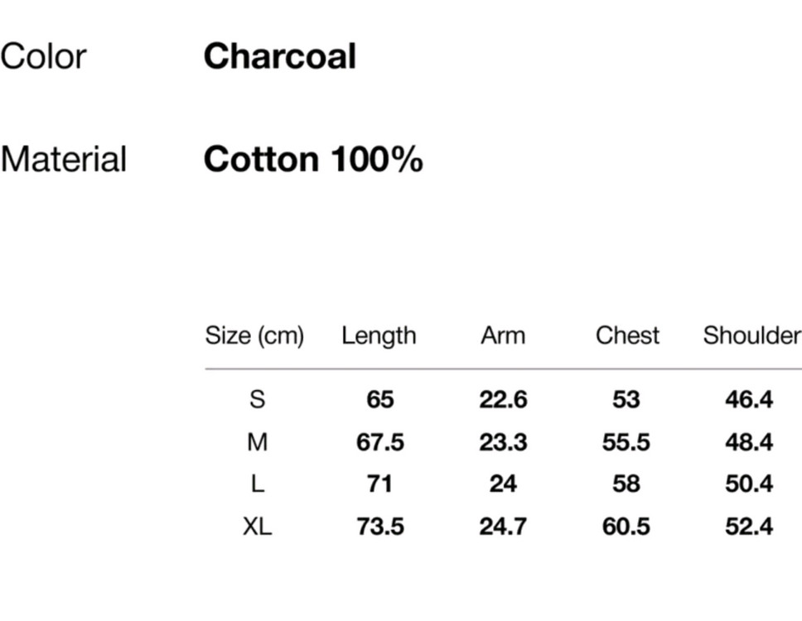802x621 pixels.
Task: Click the Shoulder column header
Action: coord(751,335)
